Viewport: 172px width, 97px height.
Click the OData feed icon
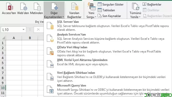(50, 51)
